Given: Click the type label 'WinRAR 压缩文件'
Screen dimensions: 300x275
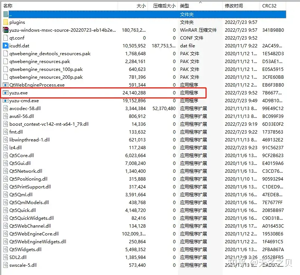Looking at the screenshot, I should (x=198, y=30).
